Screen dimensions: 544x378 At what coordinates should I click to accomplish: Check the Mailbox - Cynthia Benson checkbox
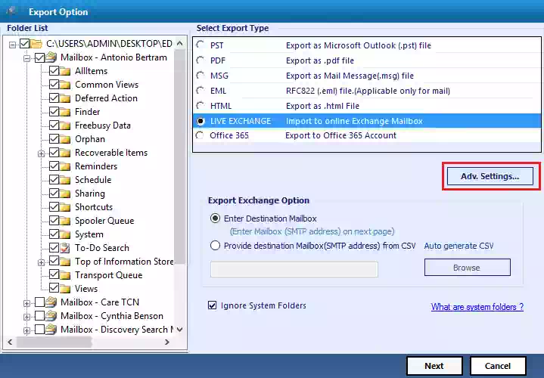pyautogui.click(x=39, y=315)
